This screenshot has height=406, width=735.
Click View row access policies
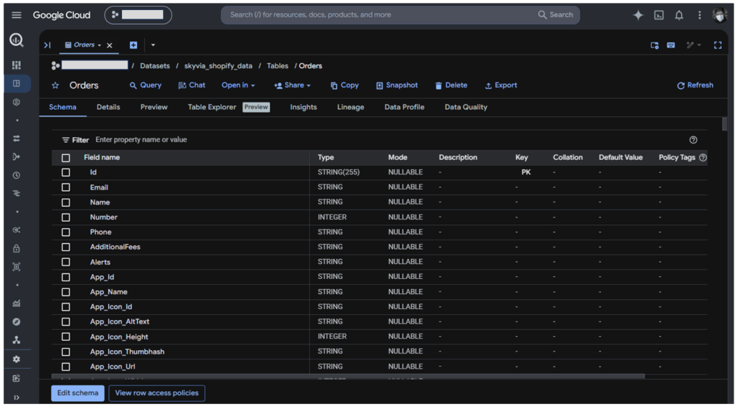point(156,393)
